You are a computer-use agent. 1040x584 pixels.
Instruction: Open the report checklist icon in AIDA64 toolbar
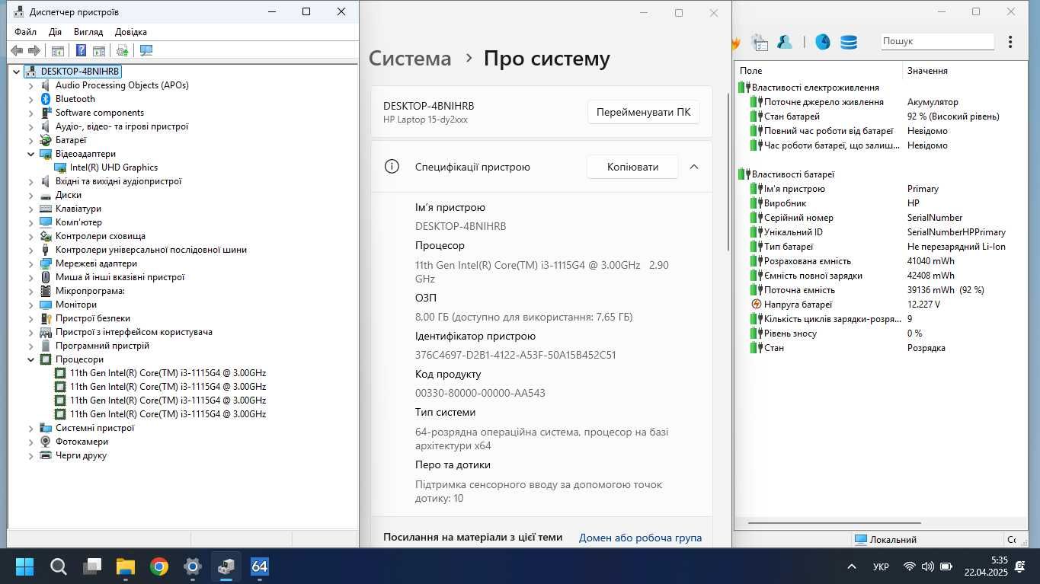(760, 43)
